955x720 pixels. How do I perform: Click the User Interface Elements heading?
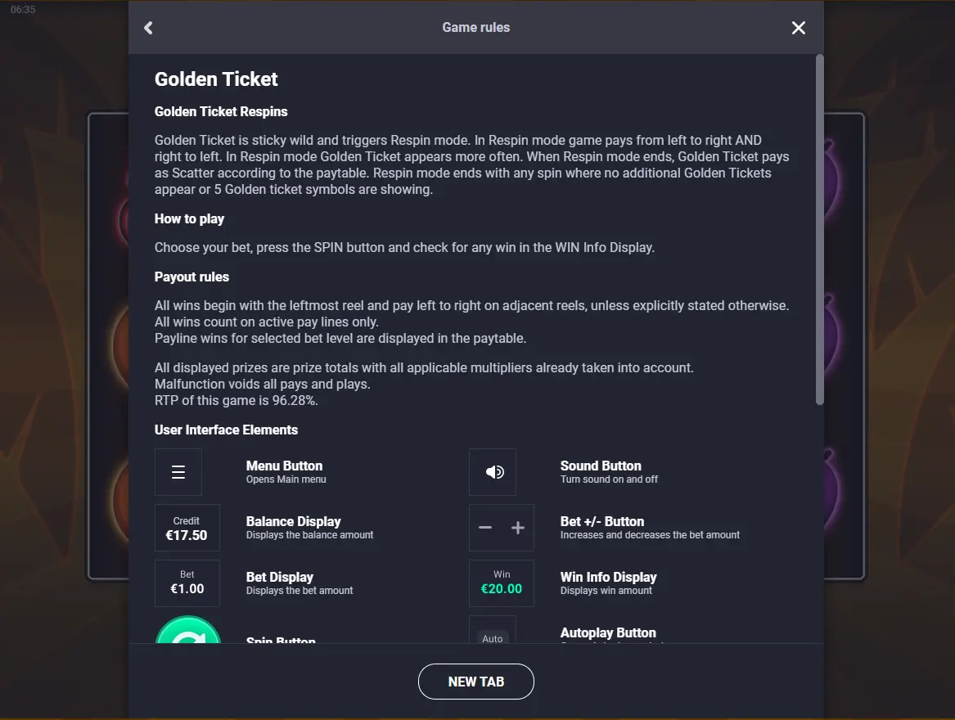tap(226, 430)
